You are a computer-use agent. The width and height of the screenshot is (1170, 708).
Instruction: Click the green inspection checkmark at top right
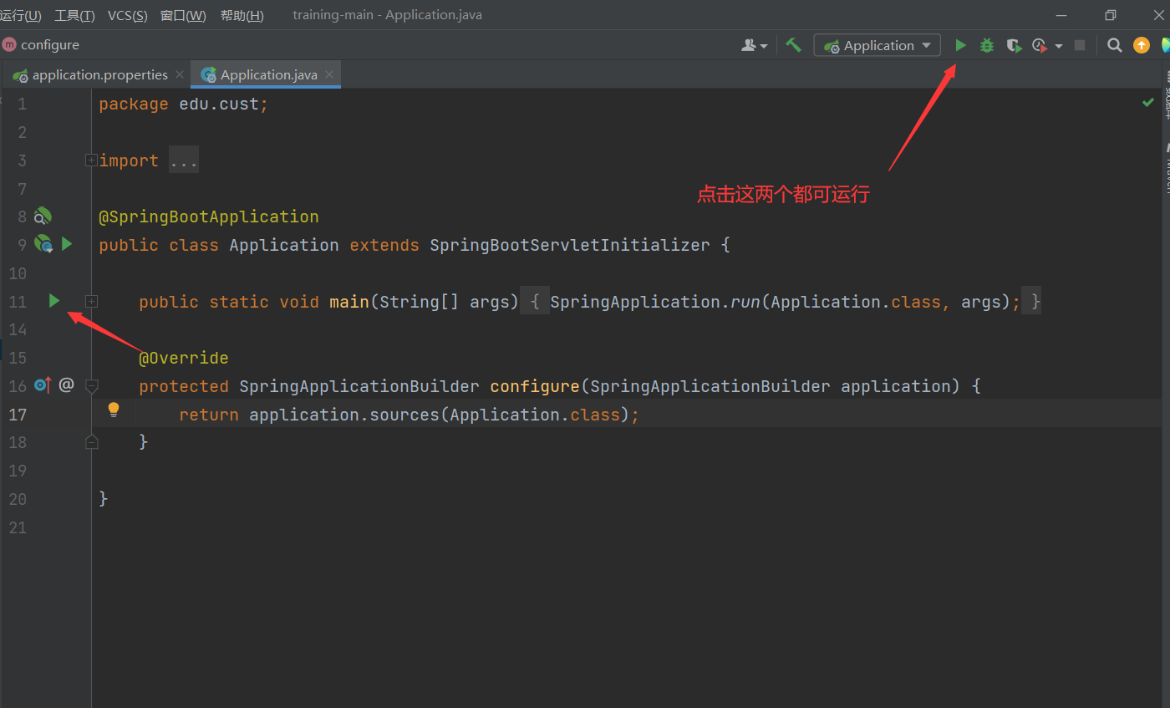pos(1147,102)
